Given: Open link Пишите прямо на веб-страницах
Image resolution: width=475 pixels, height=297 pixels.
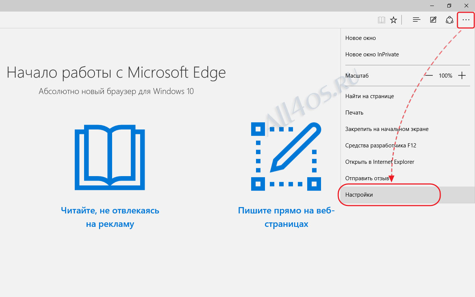Looking at the screenshot, I should tap(286, 218).
